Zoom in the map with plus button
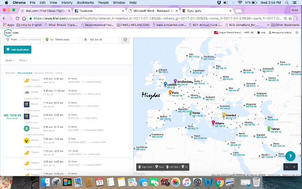 294,167
